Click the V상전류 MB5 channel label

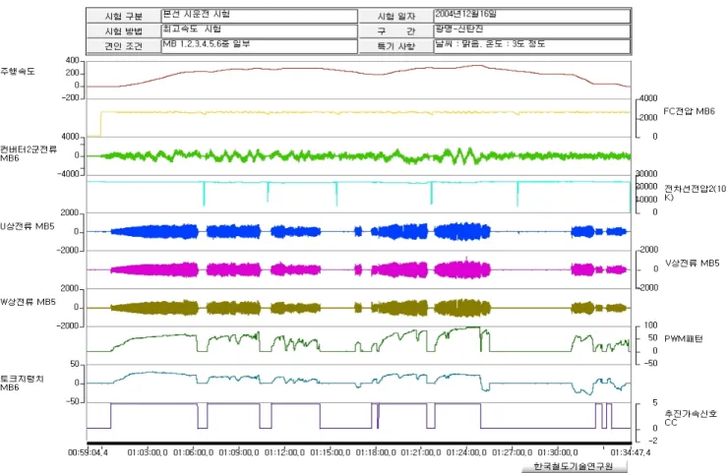point(693,264)
